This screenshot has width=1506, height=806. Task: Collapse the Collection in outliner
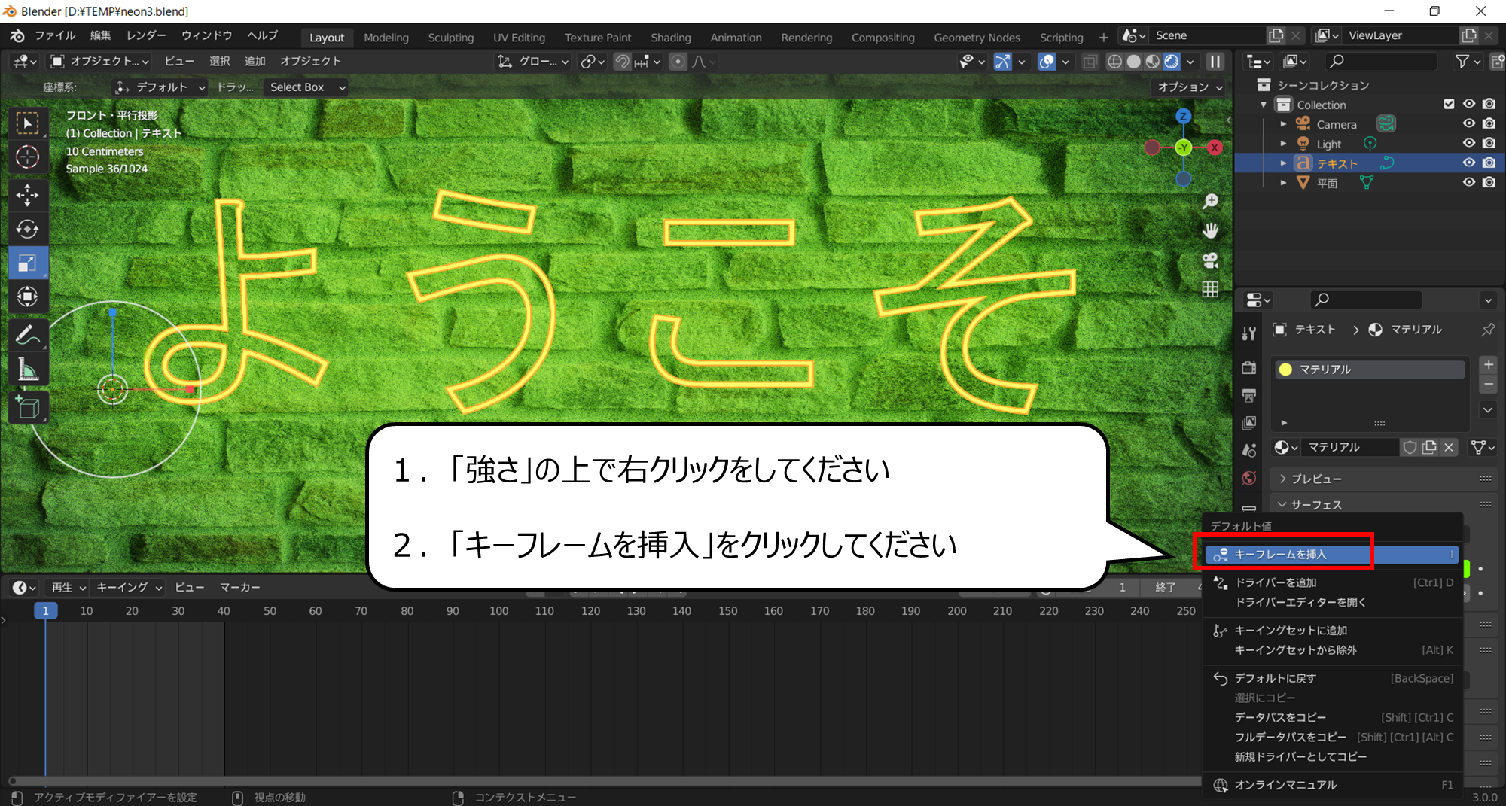point(1264,105)
